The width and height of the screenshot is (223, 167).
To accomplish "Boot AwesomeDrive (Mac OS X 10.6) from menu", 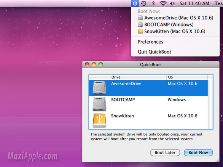I will point(175,18).
